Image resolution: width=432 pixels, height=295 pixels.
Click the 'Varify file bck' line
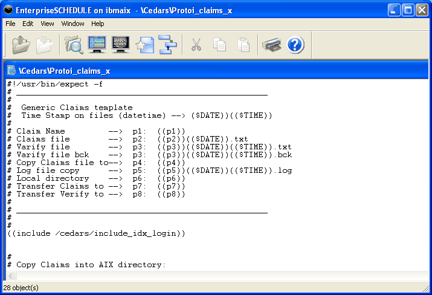(x=150, y=155)
